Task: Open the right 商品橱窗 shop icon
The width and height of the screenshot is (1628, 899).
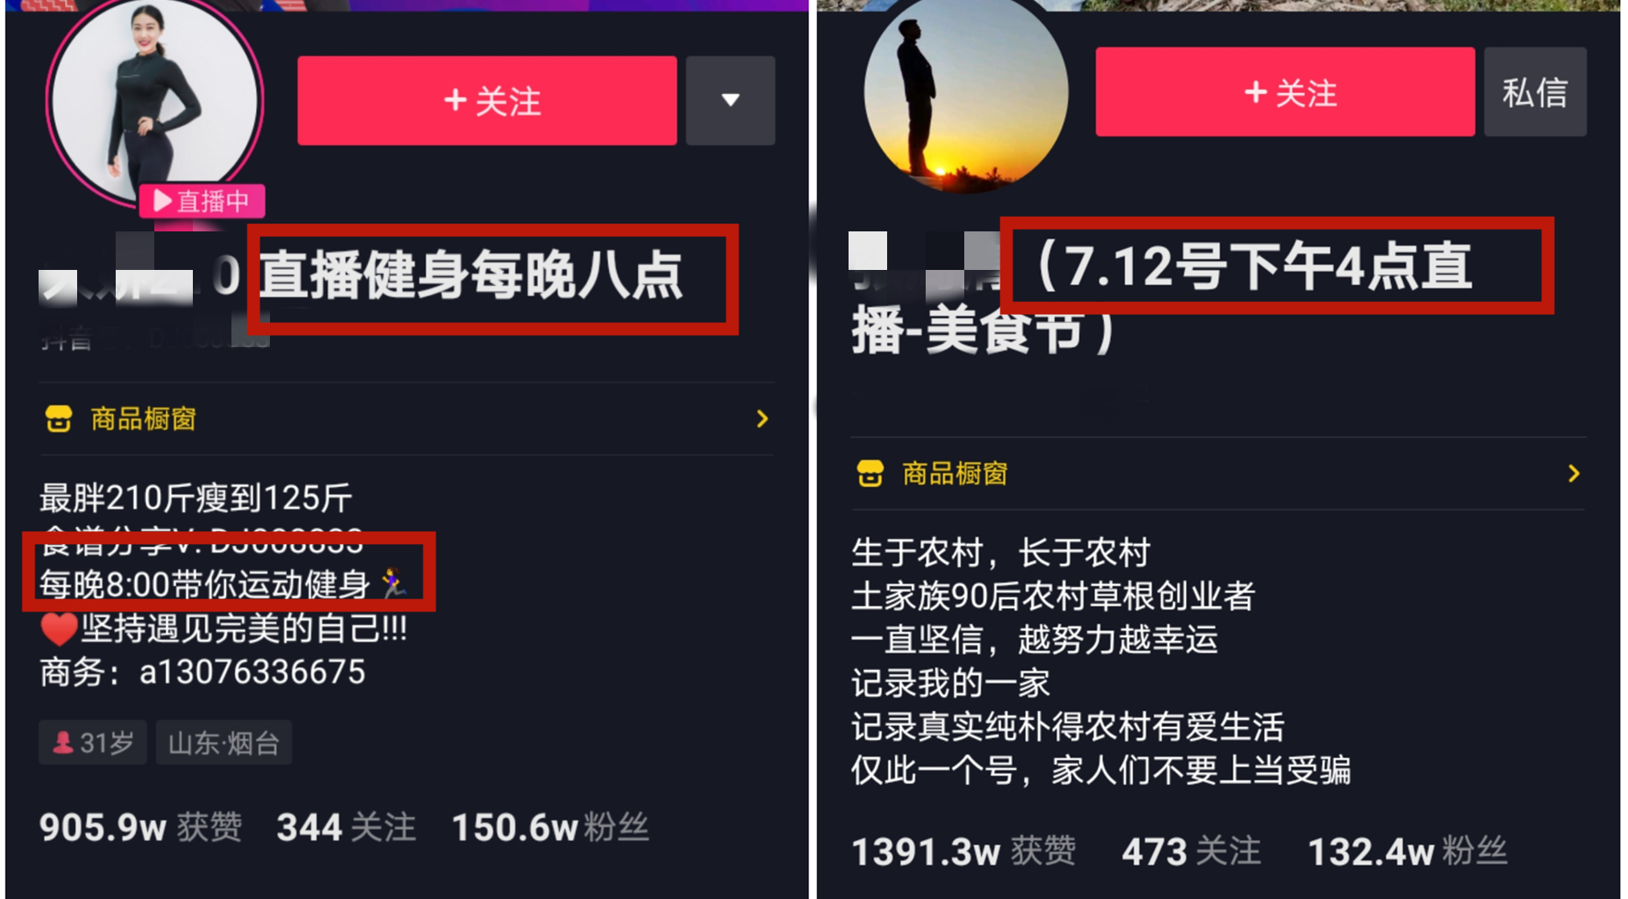Action: [870, 473]
